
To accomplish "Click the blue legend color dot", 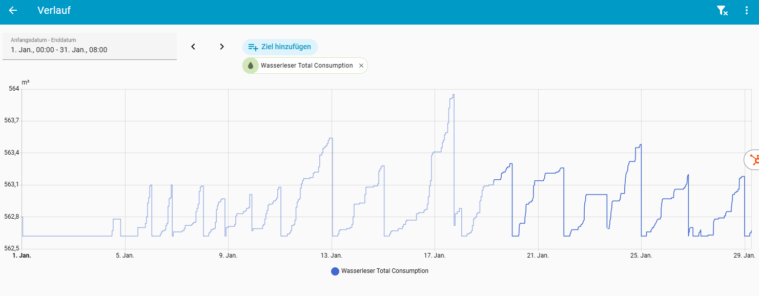I will 335,271.
